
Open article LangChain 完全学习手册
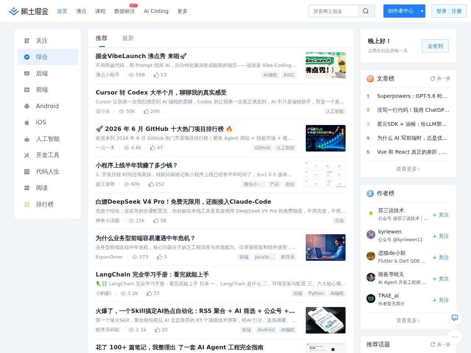152,275
